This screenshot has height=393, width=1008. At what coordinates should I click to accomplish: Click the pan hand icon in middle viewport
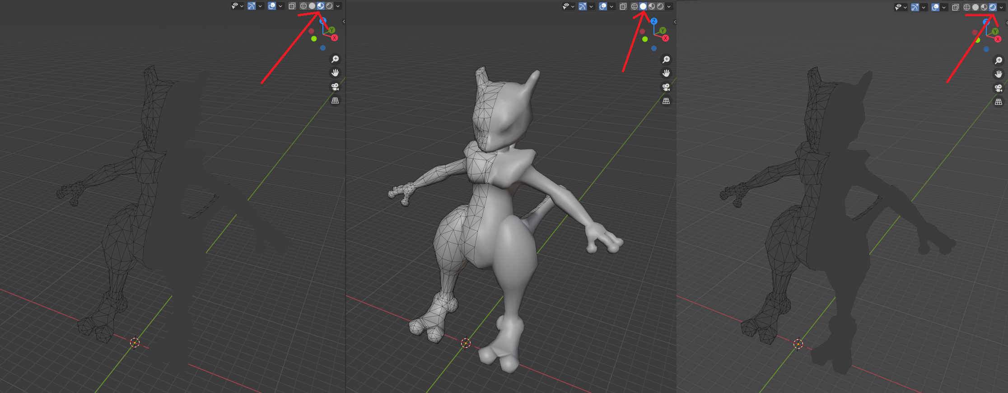coord(666,73)
